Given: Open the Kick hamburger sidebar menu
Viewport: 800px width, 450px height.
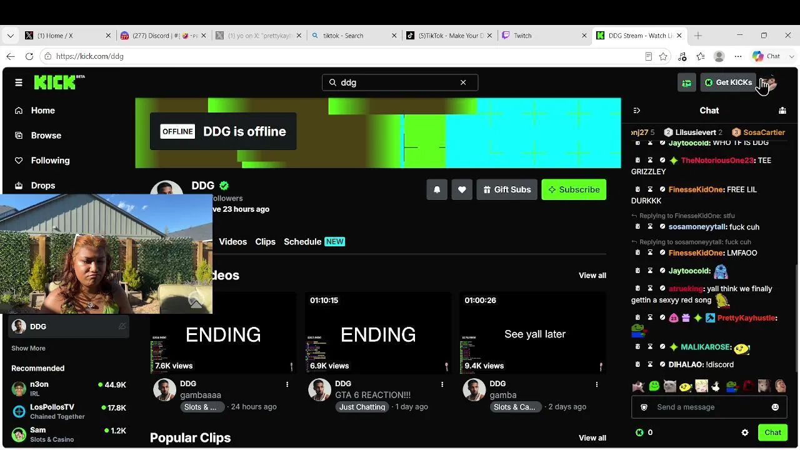Looking at the screenshot, I should point(19,82).
